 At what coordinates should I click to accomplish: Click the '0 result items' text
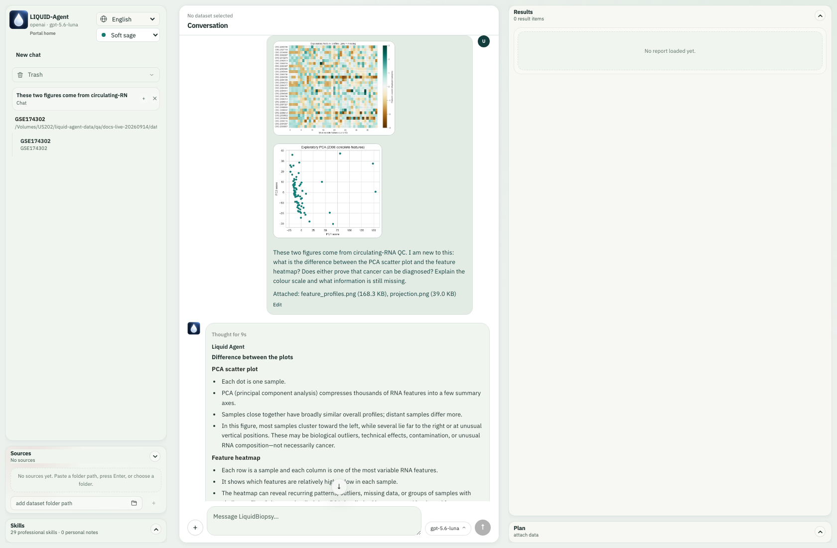[529, 19]
